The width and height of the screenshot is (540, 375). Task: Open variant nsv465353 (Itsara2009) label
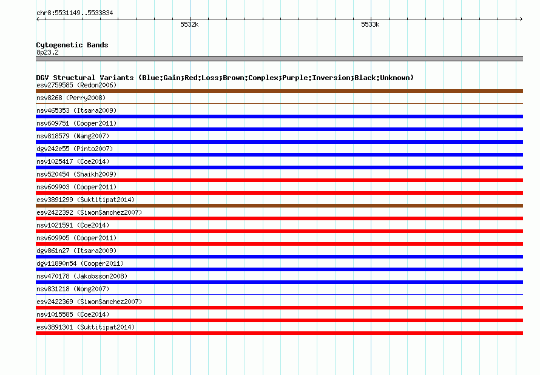(76, 110)
